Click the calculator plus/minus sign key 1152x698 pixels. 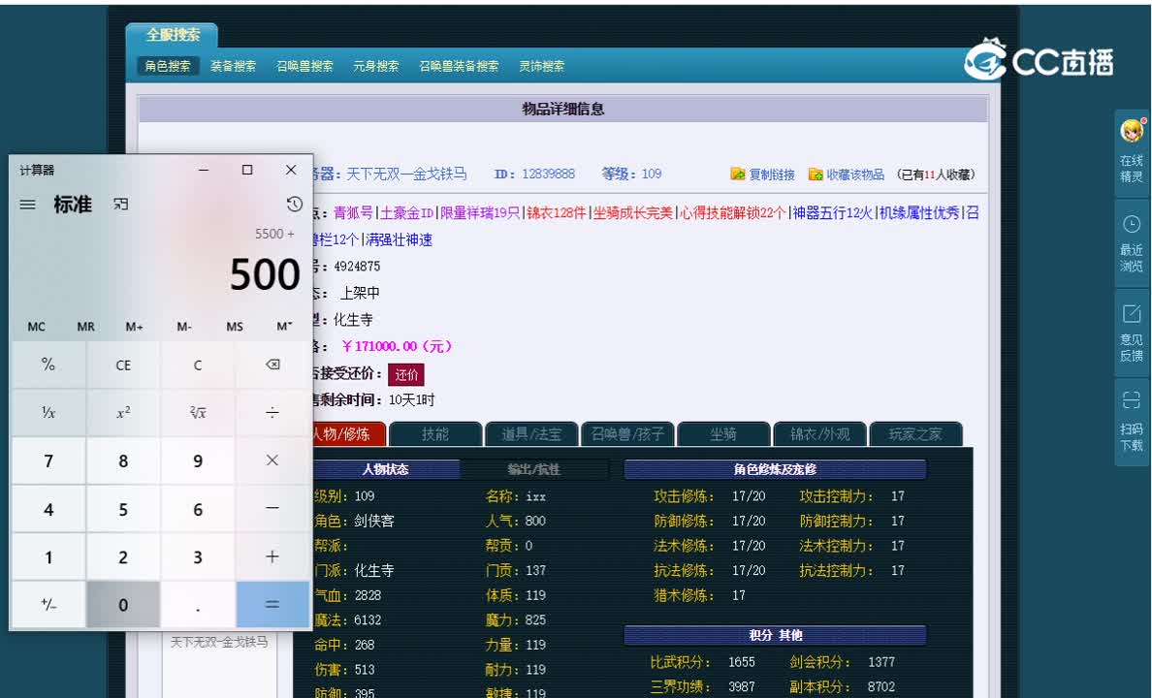48,605
